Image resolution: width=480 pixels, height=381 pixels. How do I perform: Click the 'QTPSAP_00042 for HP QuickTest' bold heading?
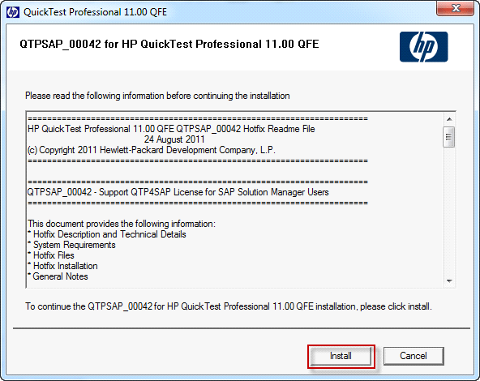169,44
